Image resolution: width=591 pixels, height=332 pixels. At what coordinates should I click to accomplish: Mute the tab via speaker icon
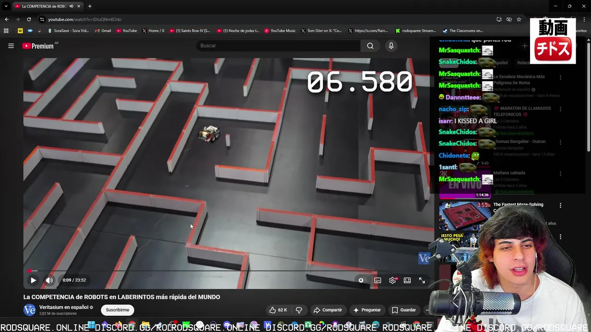[x=71, y=6]
